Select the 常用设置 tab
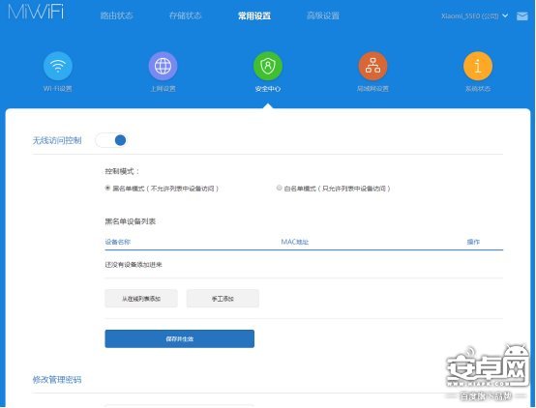 [254, 15]
